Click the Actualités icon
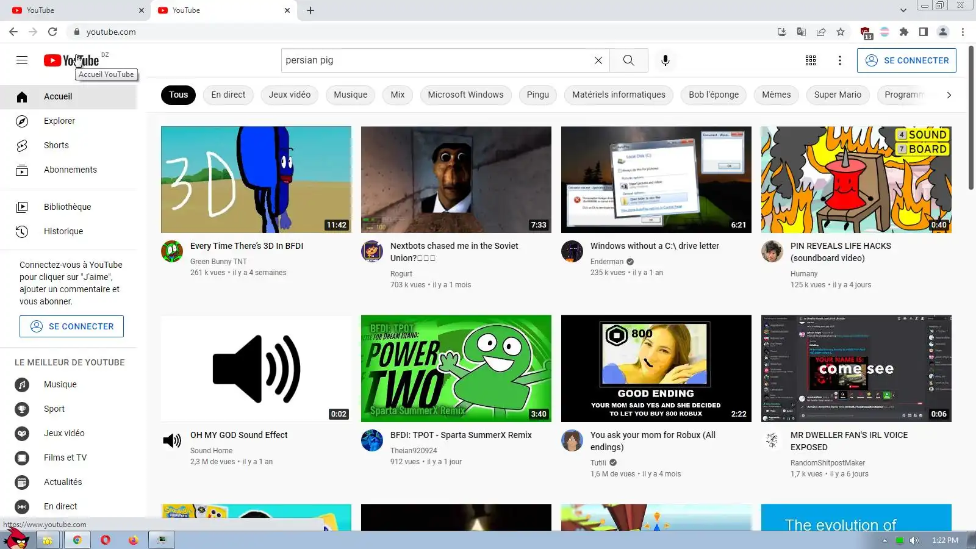Screen dimensions: 976x549 pyautogui.click(x=22, y=482)
